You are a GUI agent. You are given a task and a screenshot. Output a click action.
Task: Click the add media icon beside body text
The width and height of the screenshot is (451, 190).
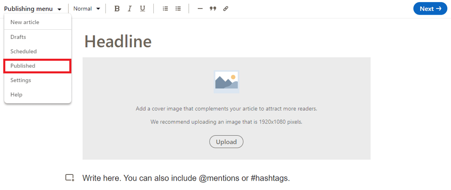click(70, 178)
